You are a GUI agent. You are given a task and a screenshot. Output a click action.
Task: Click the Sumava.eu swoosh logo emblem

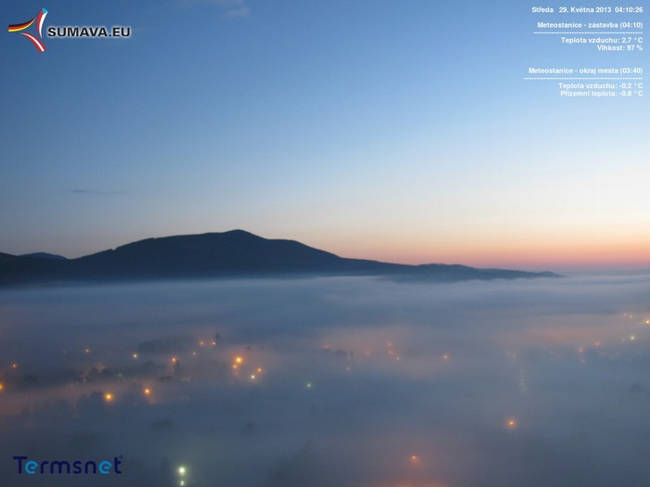(28, 29)
